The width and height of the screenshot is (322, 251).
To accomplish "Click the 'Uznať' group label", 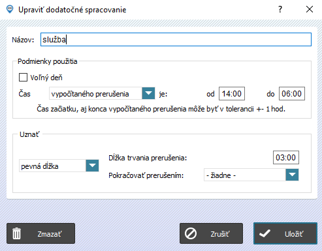I will click(x=29, y=134).
